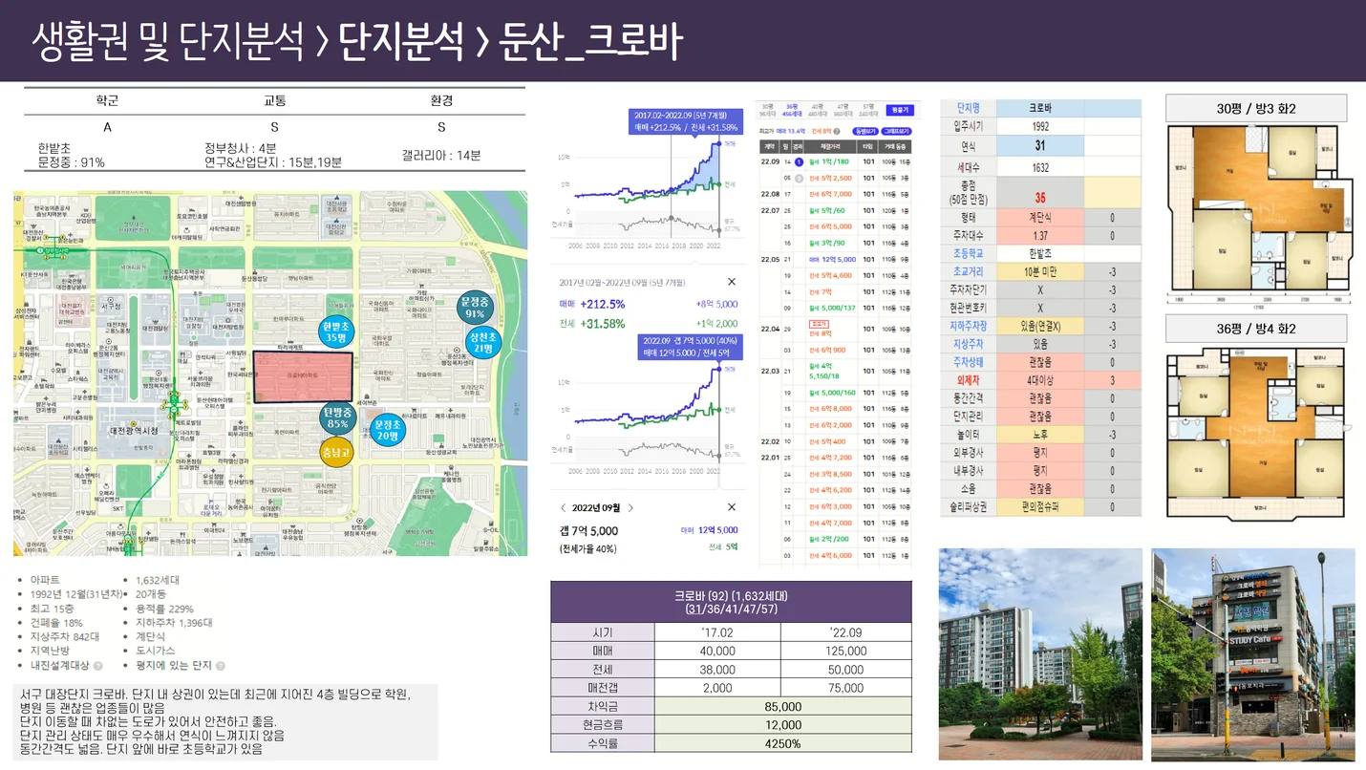Go to next month after 2022년 09월
This screenshot has width=1366, height=770.
tap(630, 507)
